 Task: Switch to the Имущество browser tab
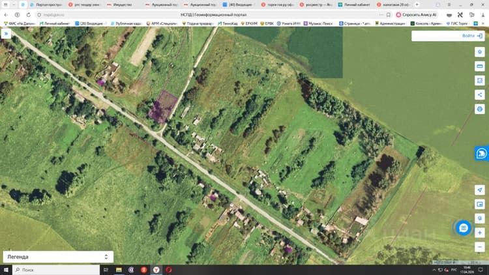click(121, 5)
